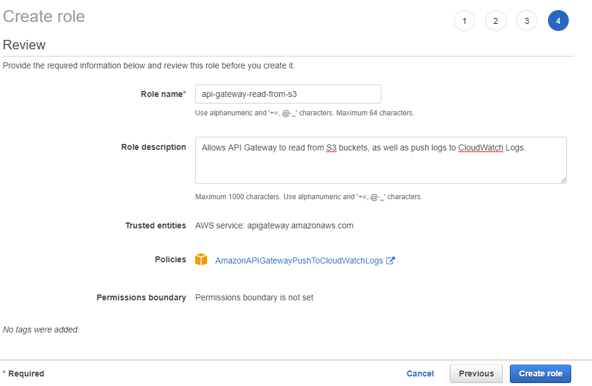Click the orange managed policy icon
The image size is (592, 386).
pyautogui.click(x=201, y=259)
